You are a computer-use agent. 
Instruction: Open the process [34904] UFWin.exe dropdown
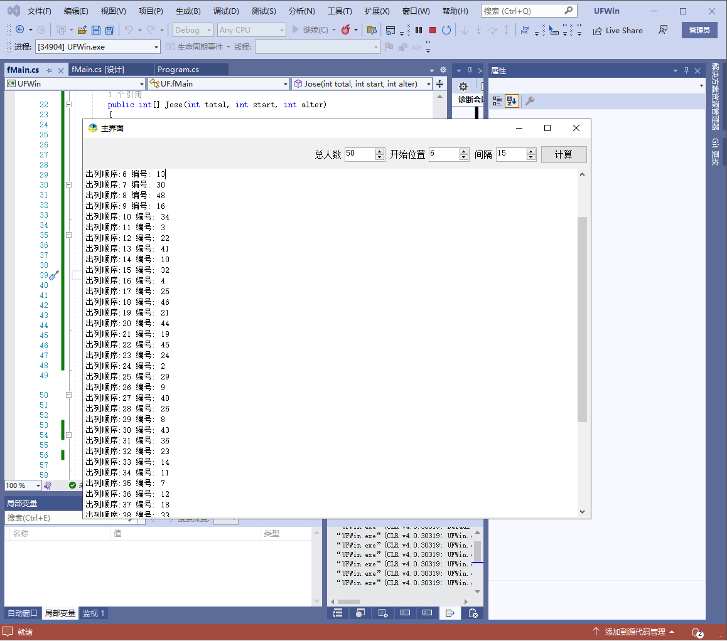click(x=98, y=47)
